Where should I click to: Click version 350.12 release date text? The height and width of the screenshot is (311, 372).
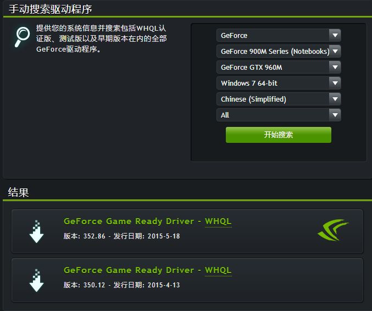[x=121, y=285]
